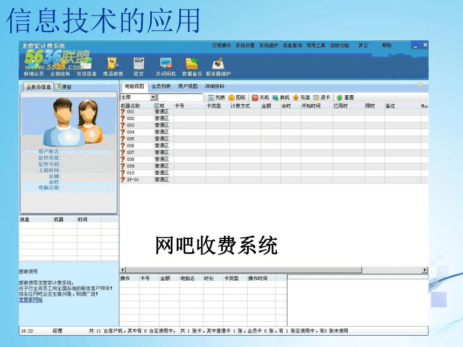Open the 系统维护 menu
The image size is (463, 347).
(269, 45)
